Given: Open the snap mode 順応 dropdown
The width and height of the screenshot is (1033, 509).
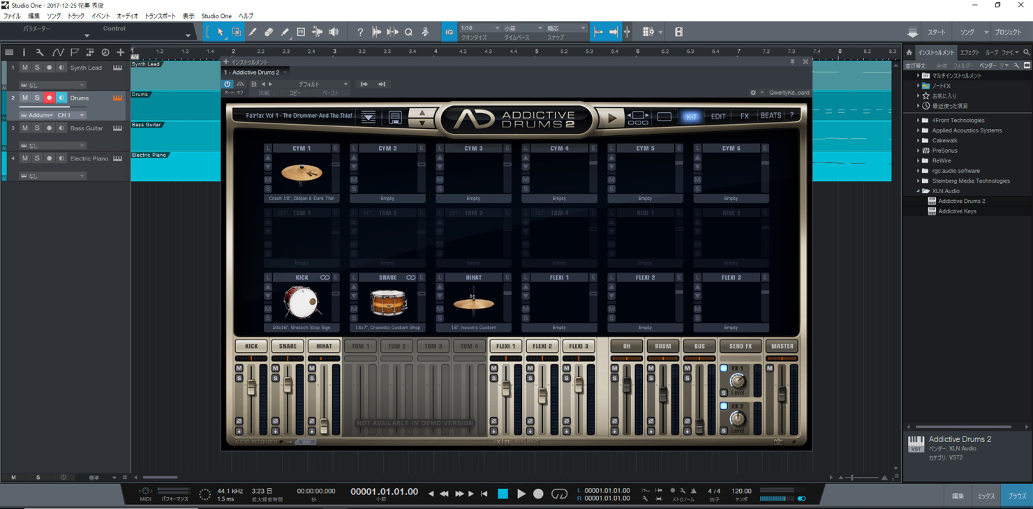Looking at the screenshot, I should click(x=565, y=29).
